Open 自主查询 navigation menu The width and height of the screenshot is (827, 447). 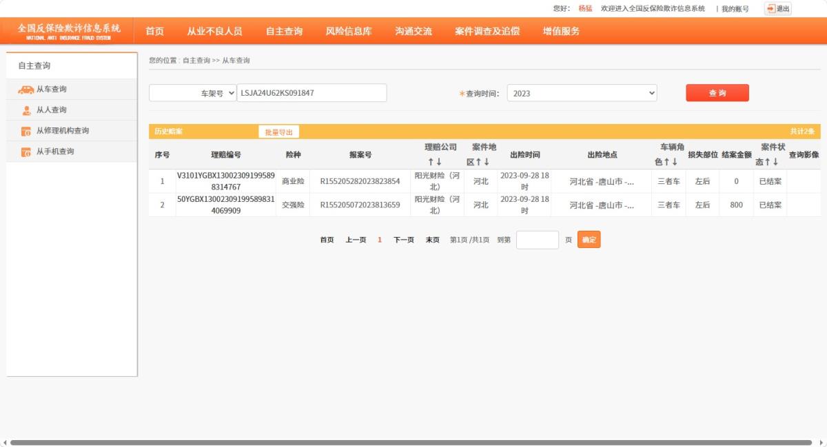click(285, 31)
